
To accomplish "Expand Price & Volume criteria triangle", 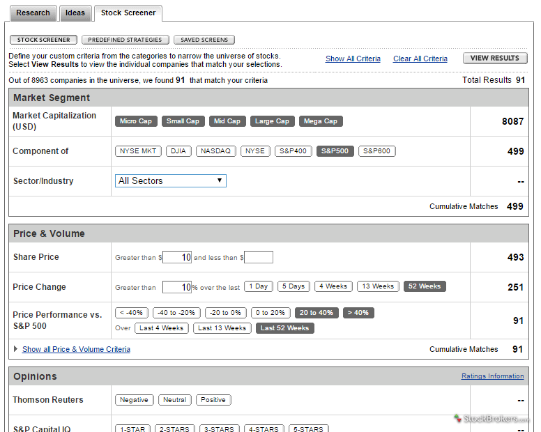I will point(15,349).
